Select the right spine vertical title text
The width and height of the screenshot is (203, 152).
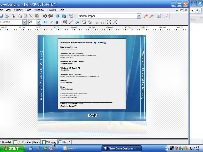[x=143, y=76]
